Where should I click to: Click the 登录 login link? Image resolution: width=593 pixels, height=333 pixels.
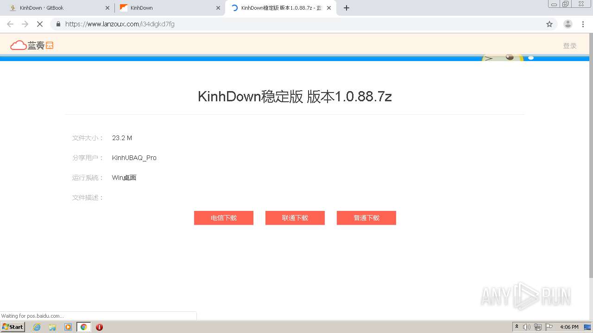[570, 46]
